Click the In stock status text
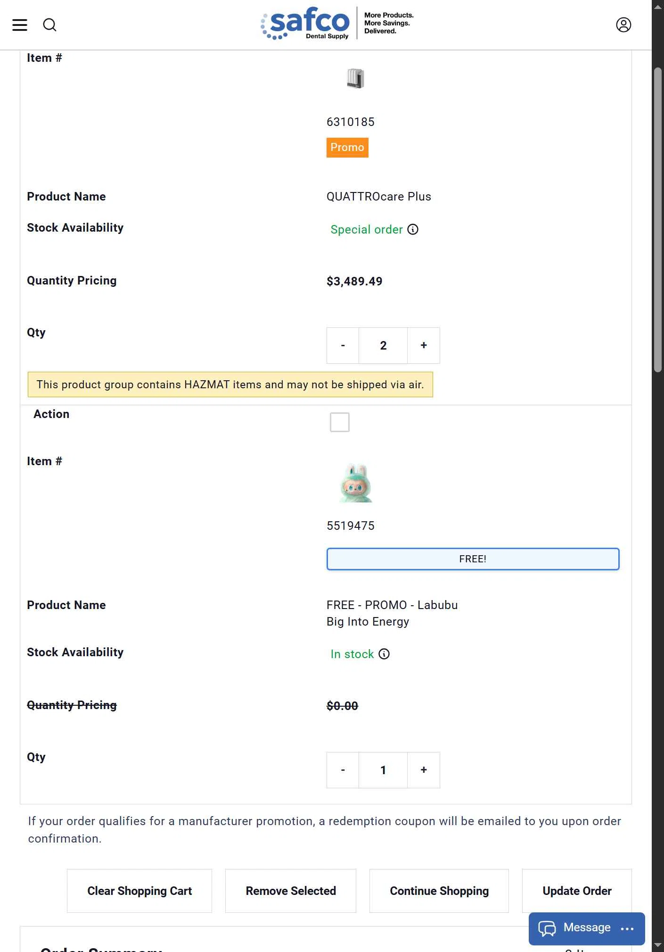664x952 pixels. pyautogui.click(x=352, y=654)
